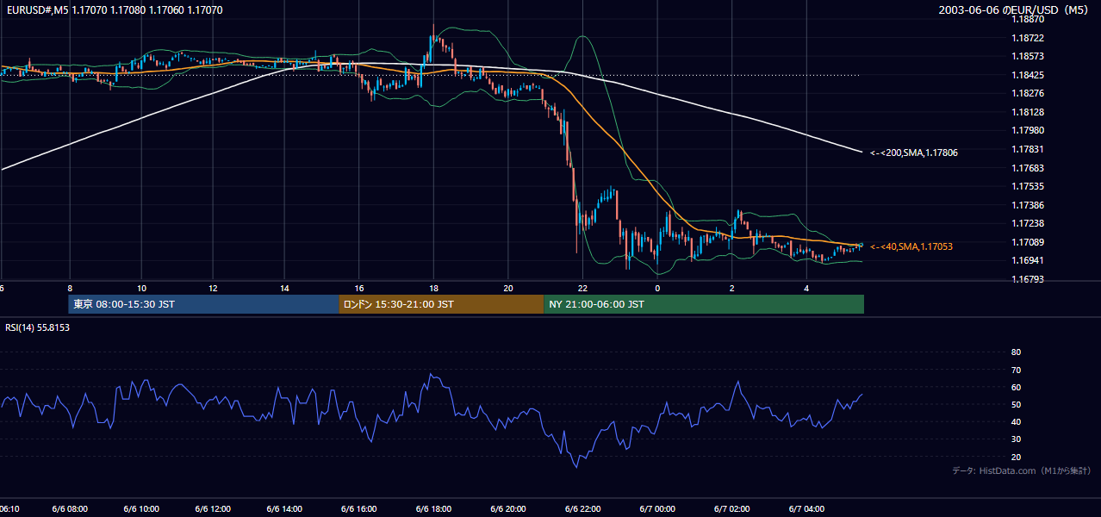
Task: Click price axis value 1.17683
Action: click(x=1028, y=168)
